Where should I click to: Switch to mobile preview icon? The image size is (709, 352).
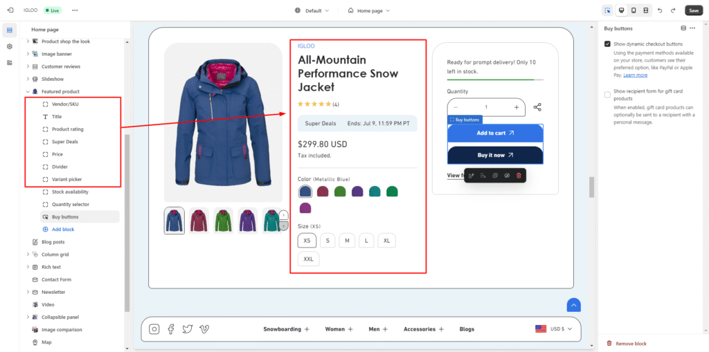coord(633,10)
